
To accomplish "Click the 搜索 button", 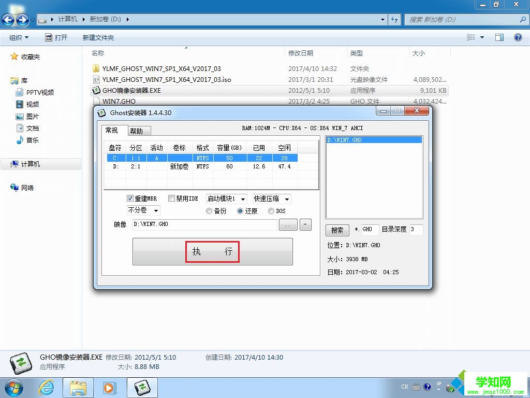I will tap(337, 230).
